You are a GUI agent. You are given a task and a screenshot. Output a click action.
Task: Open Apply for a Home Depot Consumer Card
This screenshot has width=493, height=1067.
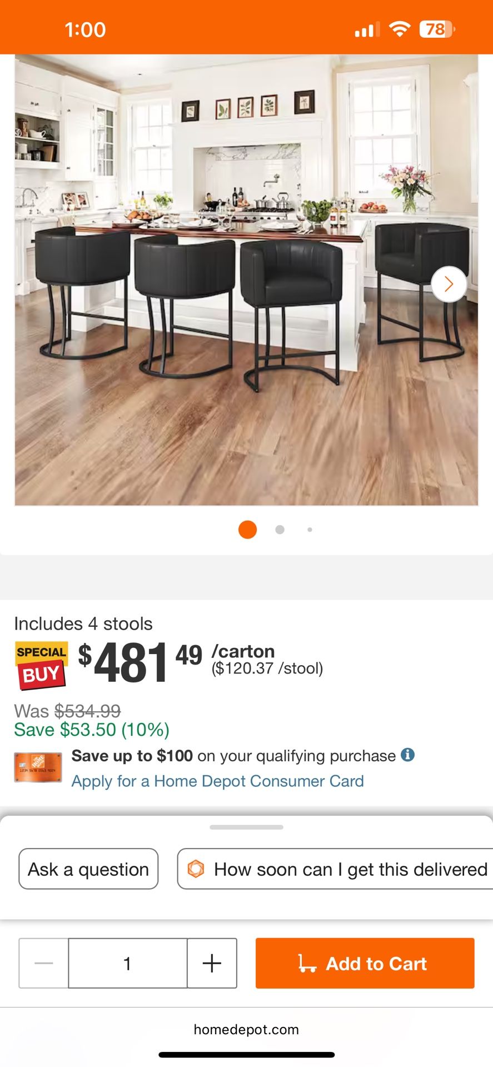tap(218, 781)
